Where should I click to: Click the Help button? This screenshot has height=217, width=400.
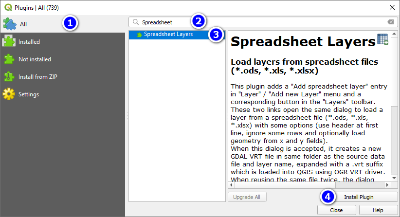pos(378,210)
